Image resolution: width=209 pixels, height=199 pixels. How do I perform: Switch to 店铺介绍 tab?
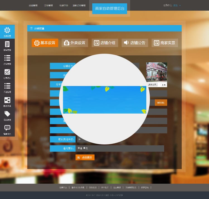(105, 43)
